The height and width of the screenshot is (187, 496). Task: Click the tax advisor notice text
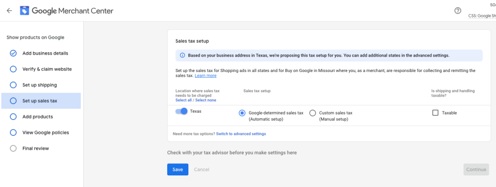232,153
